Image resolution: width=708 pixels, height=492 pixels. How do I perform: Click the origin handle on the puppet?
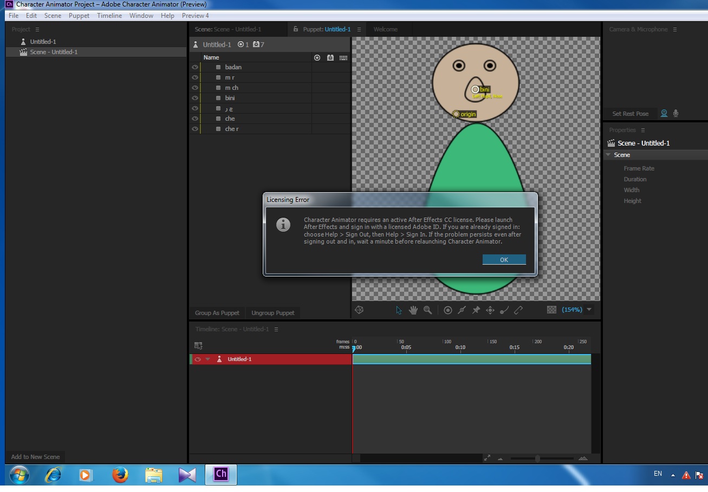point(456,114)
